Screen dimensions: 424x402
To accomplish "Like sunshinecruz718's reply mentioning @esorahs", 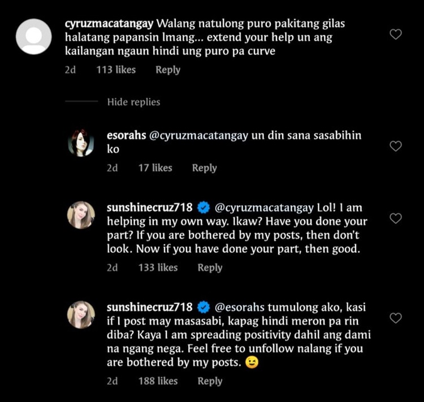I will pyautogui.click(x=396, y=318).
